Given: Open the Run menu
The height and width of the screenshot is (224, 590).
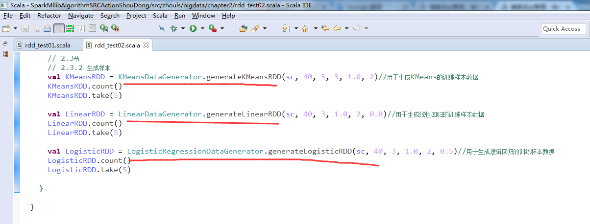Looking at the screenshot, I should click(x=180, y=16).
